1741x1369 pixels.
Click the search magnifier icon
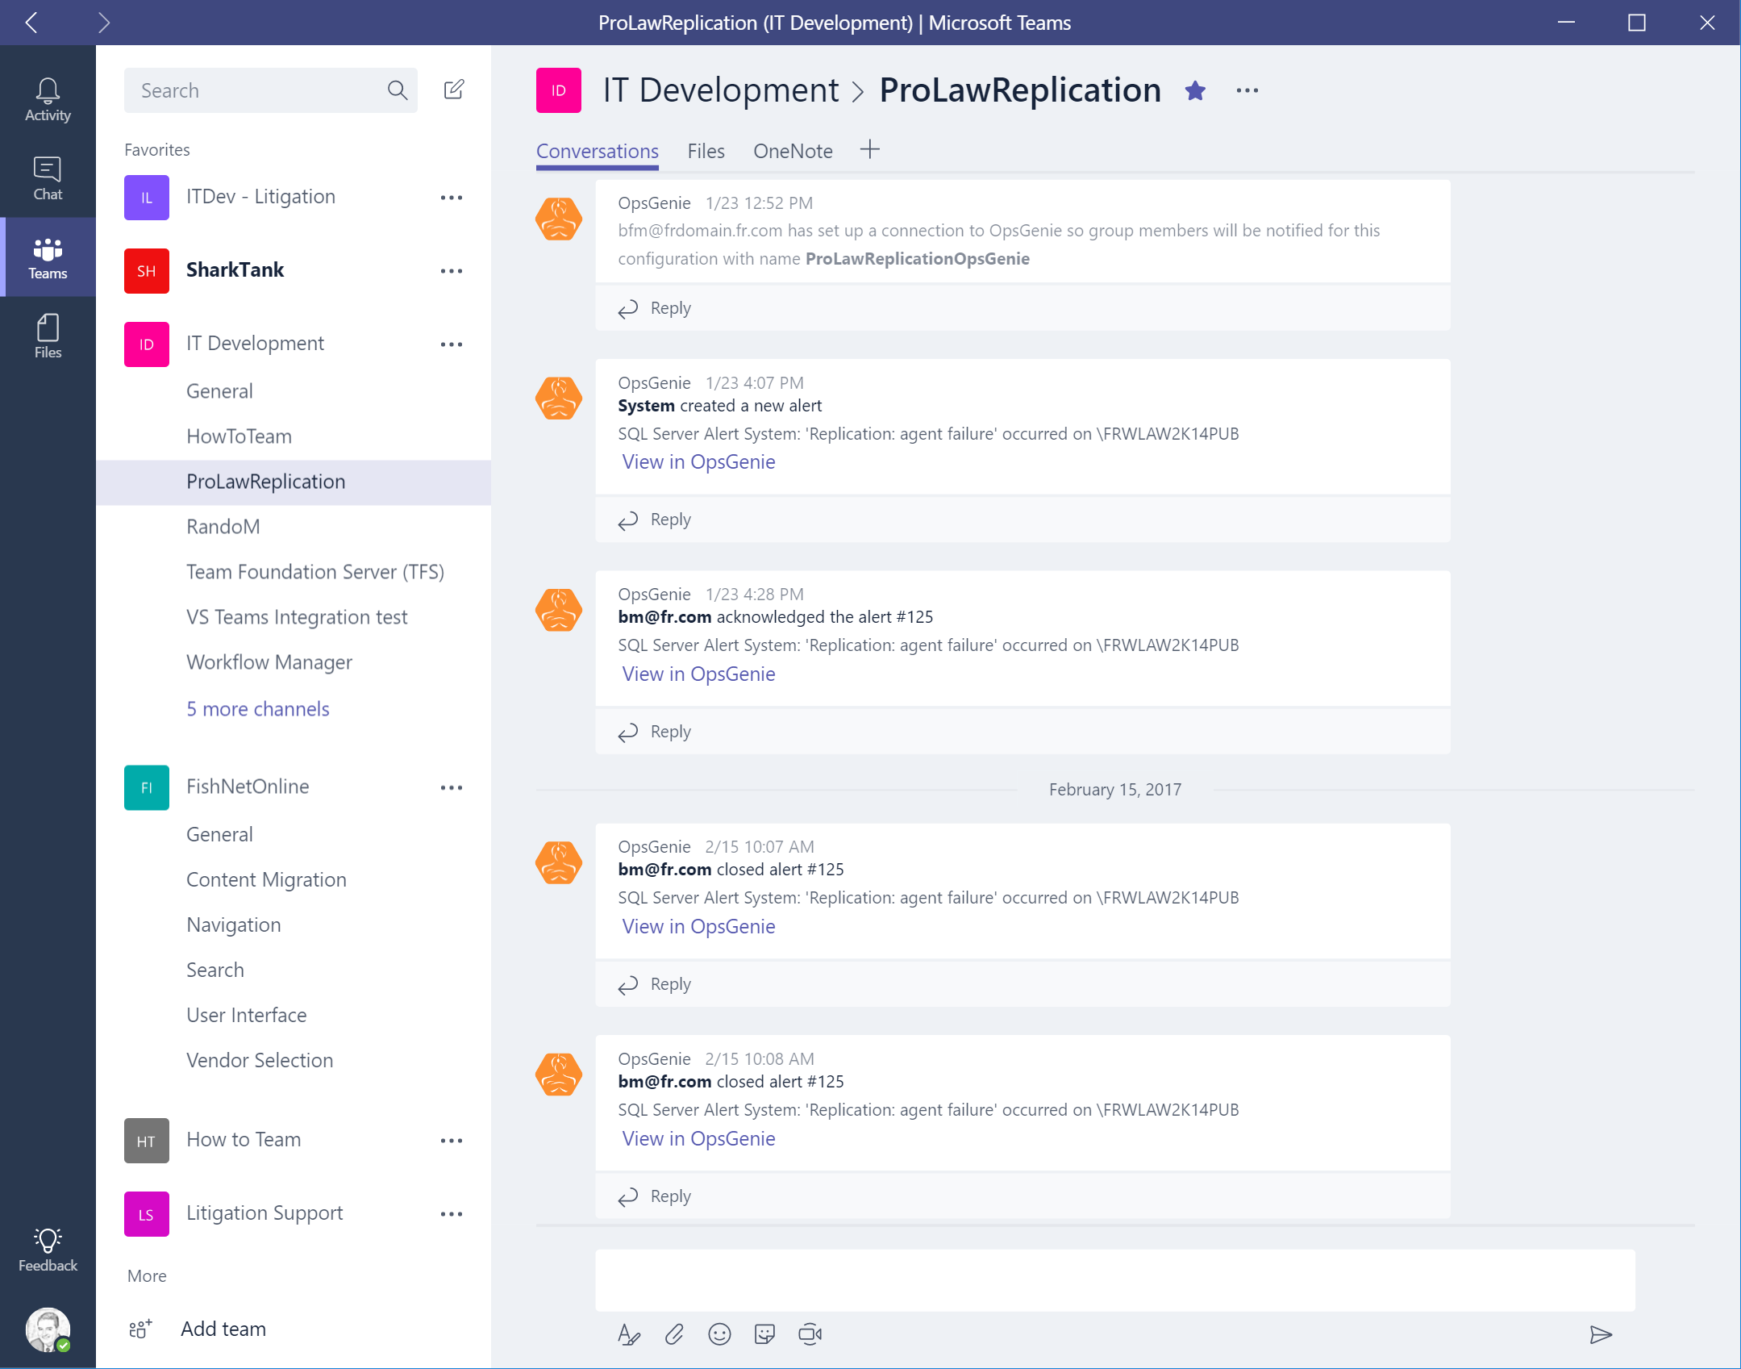point(397,90)
